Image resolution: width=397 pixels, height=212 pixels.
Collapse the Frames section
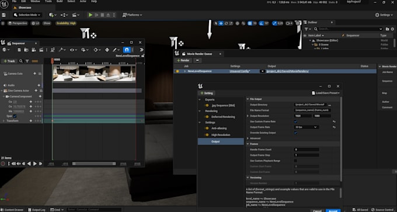click(x=248, y=144)
